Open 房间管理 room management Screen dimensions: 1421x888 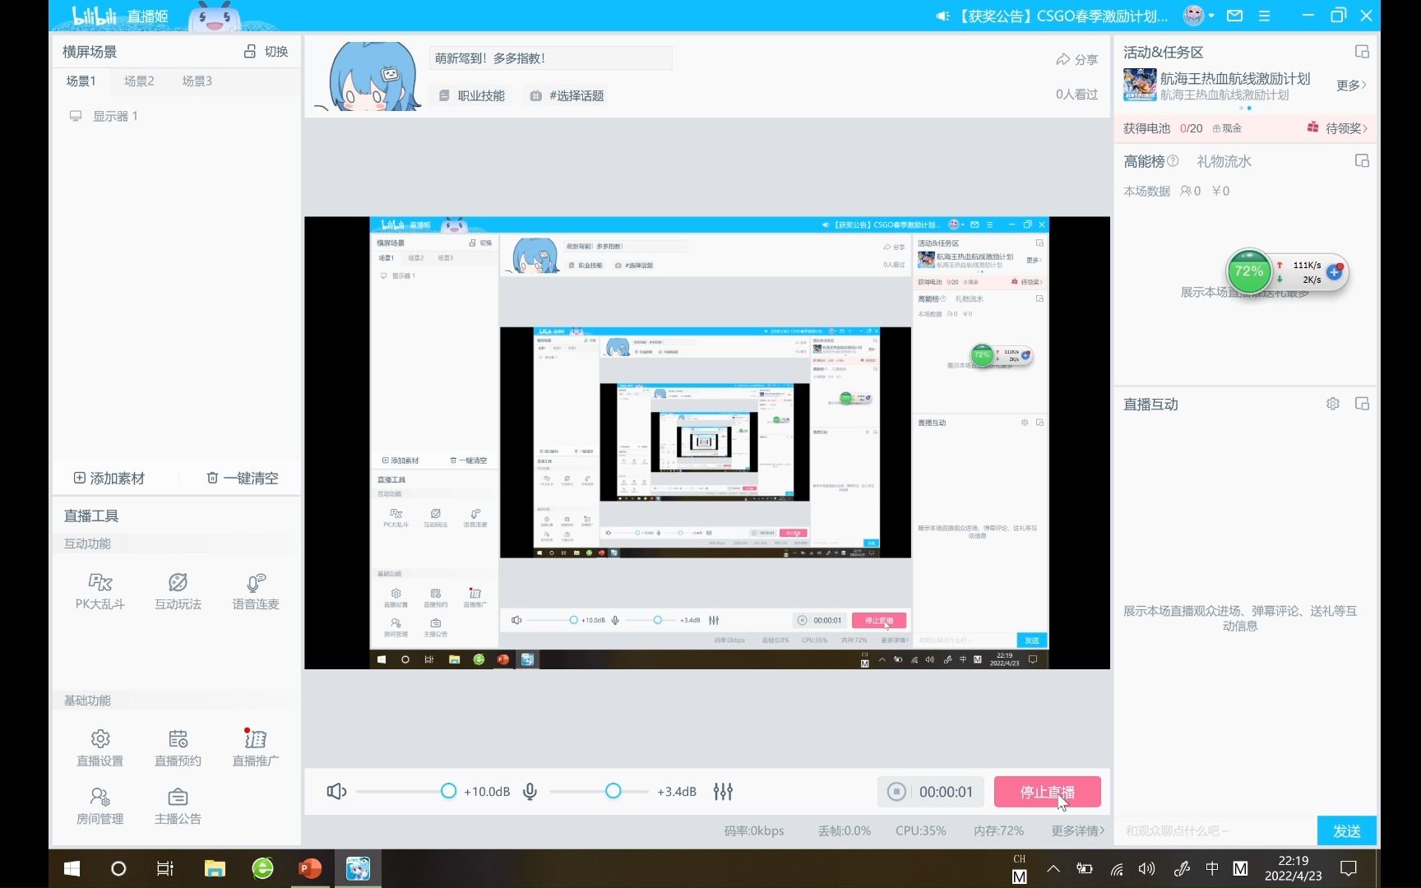click(100, 806)
